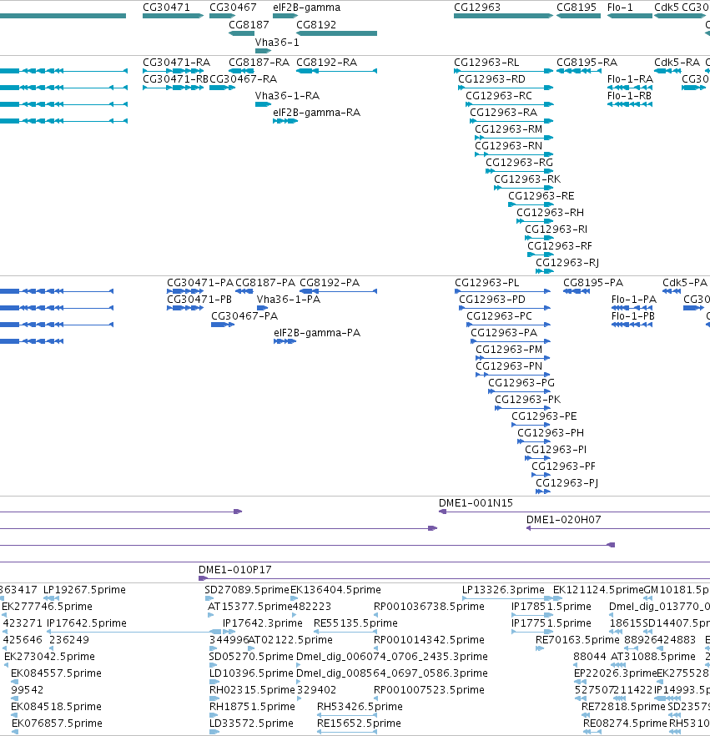The width and height of the screenshot is (710, 736).
Task: Click the Flo-1 gene label
Action: [x=620, y=8]
